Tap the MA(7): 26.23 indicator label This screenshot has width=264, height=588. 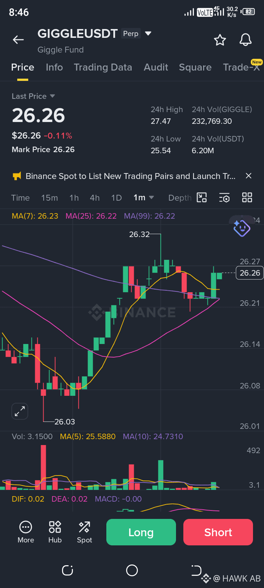35,216
